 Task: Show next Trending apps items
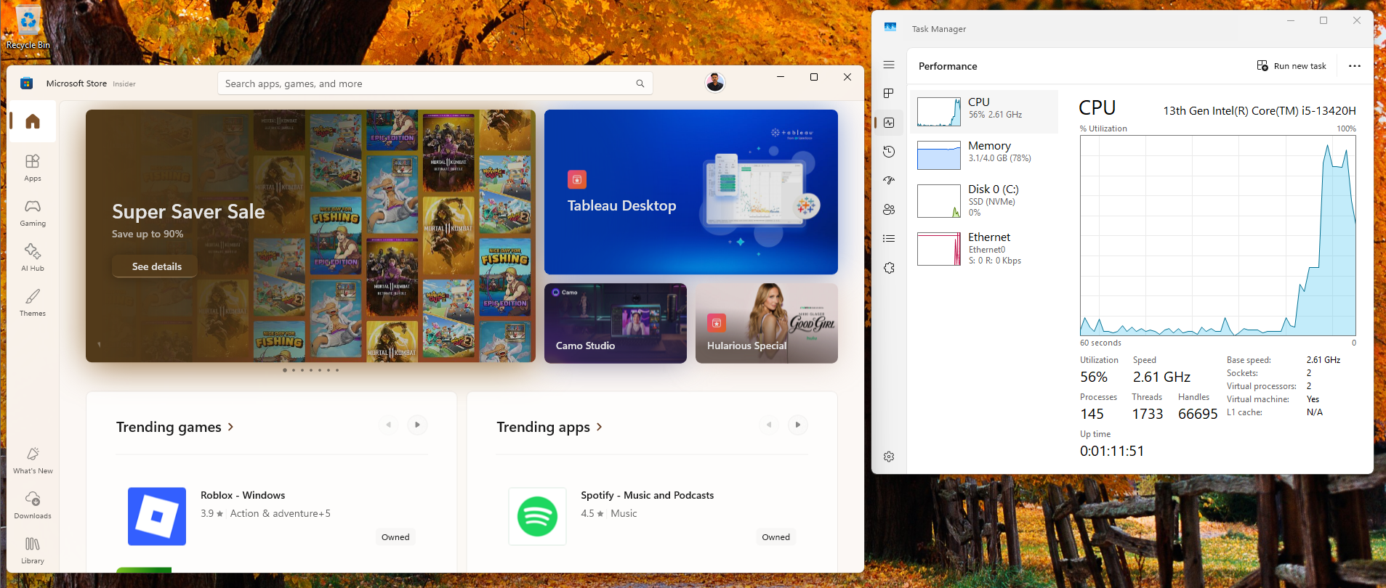(x=798, y=425)
